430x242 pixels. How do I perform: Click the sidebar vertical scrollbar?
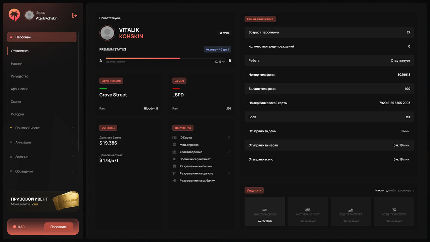point(79,92)
